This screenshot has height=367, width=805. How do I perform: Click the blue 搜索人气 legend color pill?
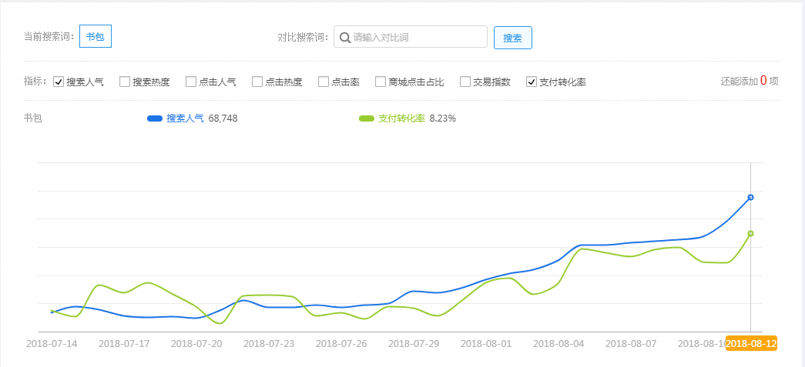click(154, 118)
